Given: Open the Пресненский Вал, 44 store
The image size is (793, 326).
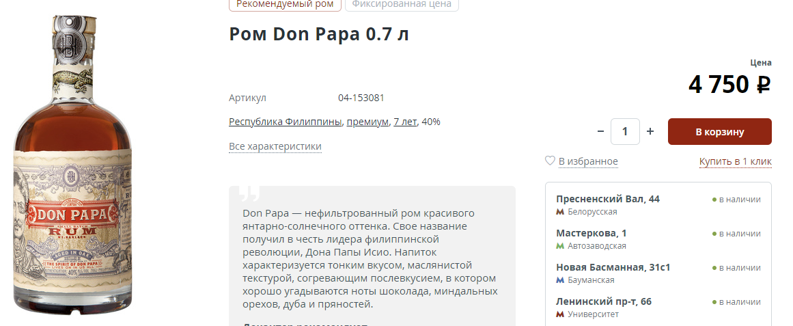Looking at the screenshot, I should pyautogui.click(x=608, y=199).
